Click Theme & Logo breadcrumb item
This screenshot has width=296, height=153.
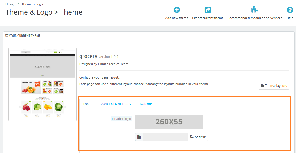click(x=32, y=4)
